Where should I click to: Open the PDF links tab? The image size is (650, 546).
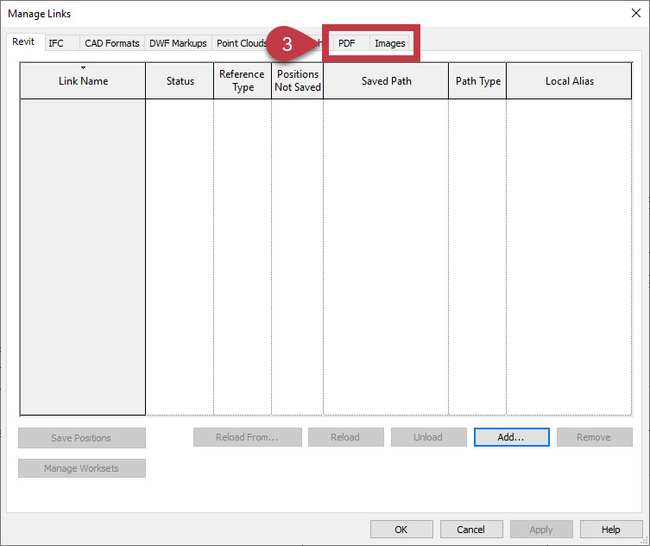[x=346, y=43]
